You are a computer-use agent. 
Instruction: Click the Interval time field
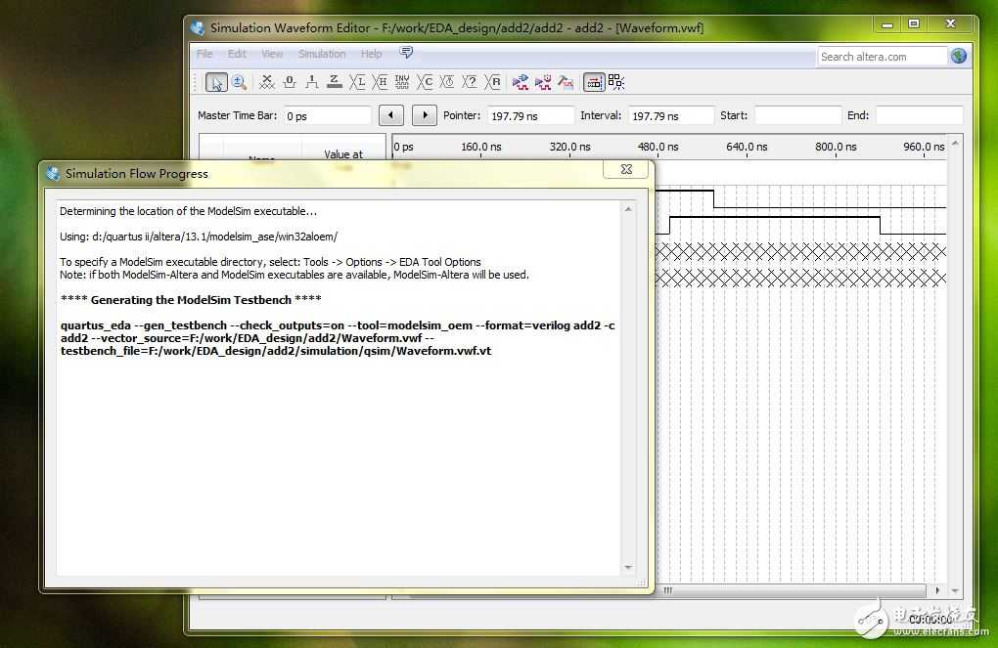(x=671, y=115)
